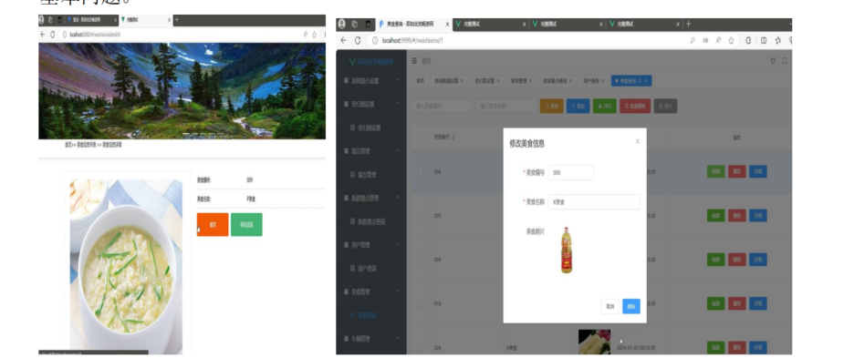
Task: Open the zoom magnifier icon in right address bar
Action: point(693,40)
